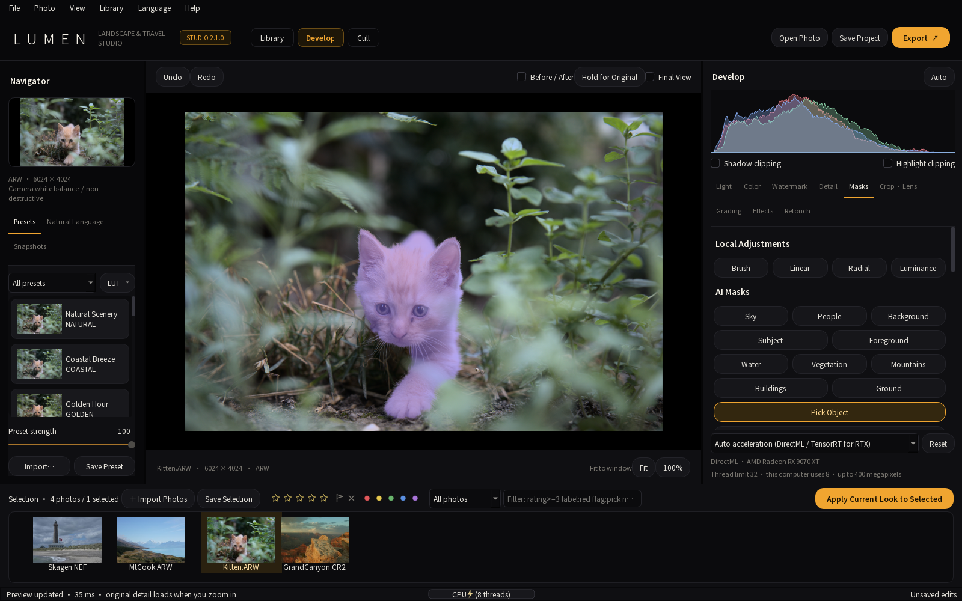
Task: Add a Radial local adjustment
Action: tap(859, 268)
